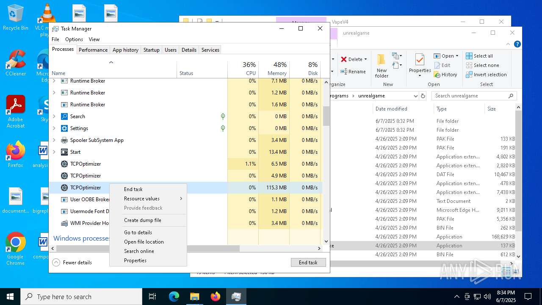Switch to the Performance tab
This screenshot has width=542, height=305.
pos(93,50)
